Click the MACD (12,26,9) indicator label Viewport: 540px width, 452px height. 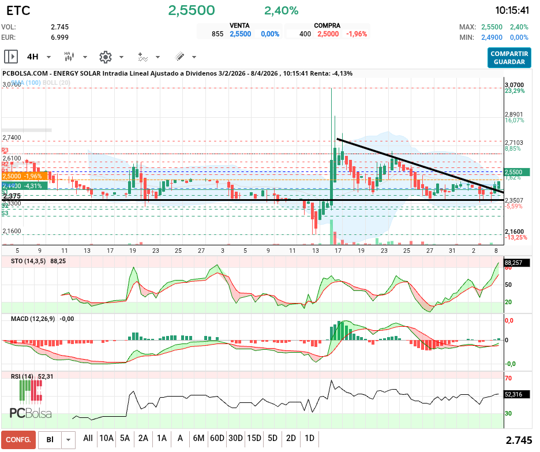point(33,319)
